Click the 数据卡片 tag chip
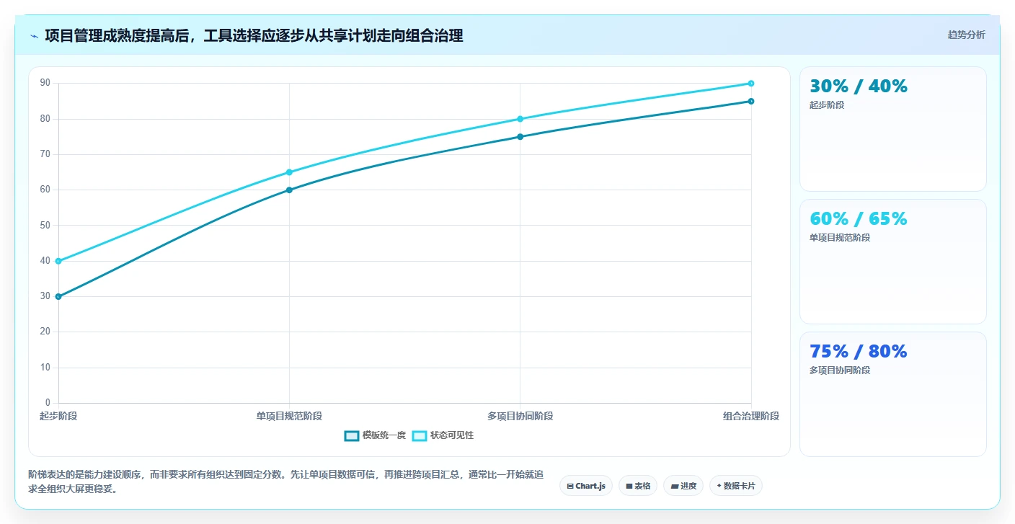The height and width of the screenshot is (524, 1015). tap(736, 486)
